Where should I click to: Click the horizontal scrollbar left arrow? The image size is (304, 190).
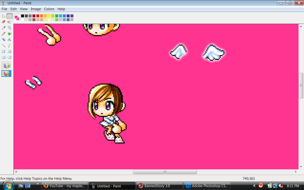16,172
